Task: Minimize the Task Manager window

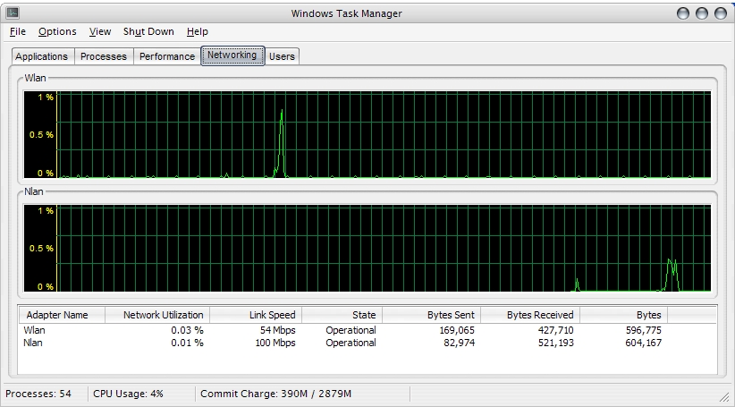Action: coord(683,13)
